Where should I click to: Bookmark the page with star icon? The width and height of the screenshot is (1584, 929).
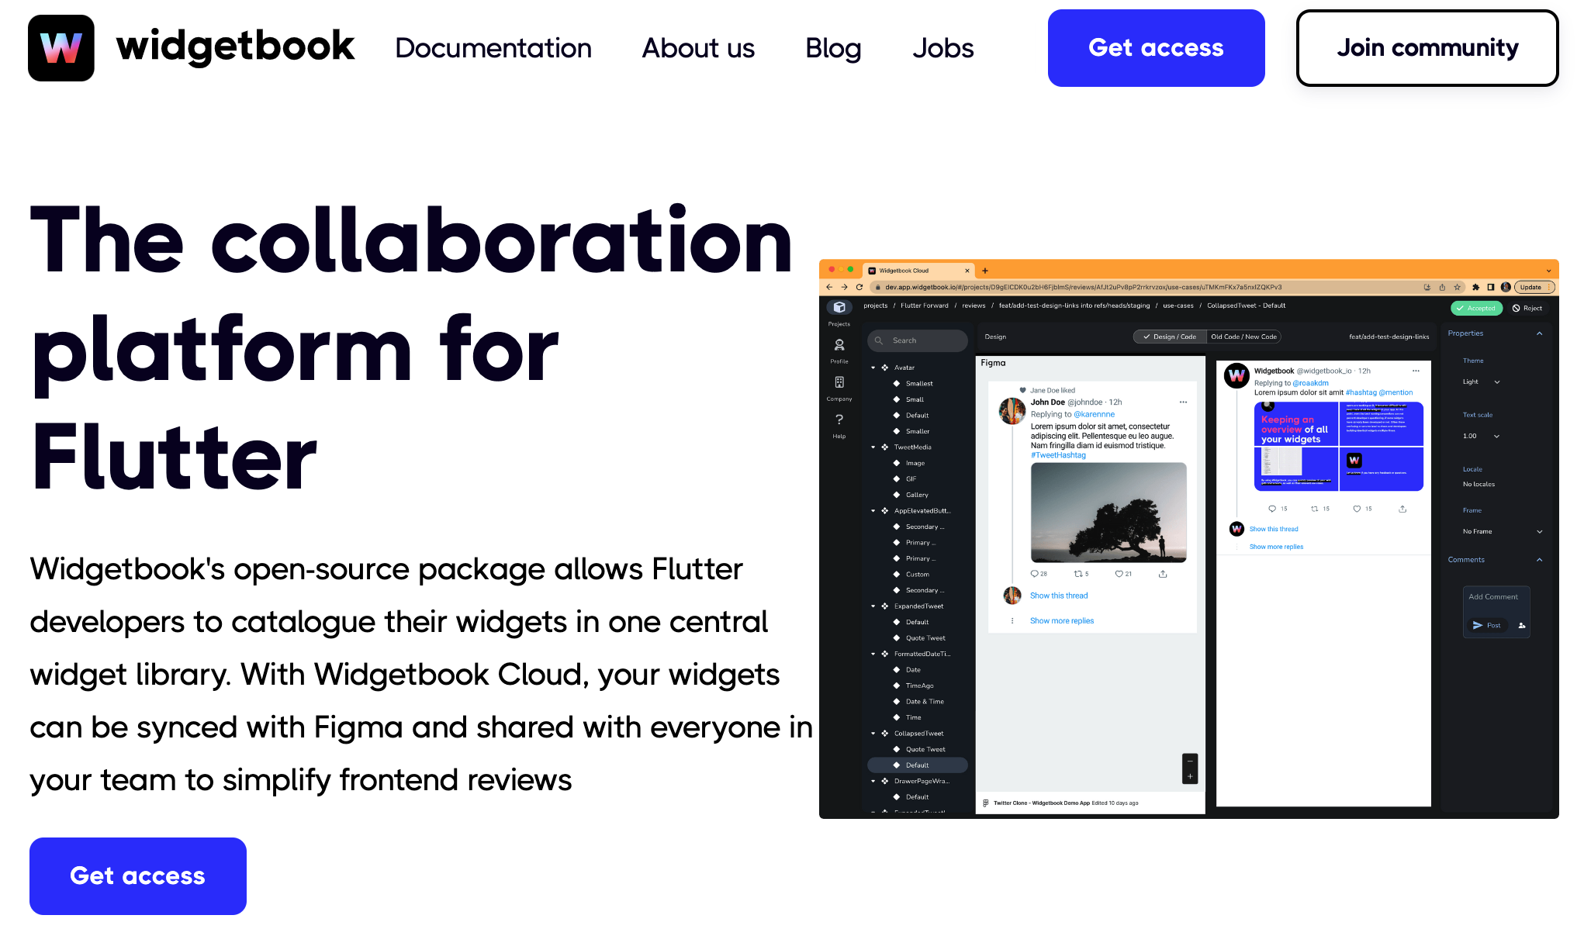pyautogui.click(x=1458, y=287)
